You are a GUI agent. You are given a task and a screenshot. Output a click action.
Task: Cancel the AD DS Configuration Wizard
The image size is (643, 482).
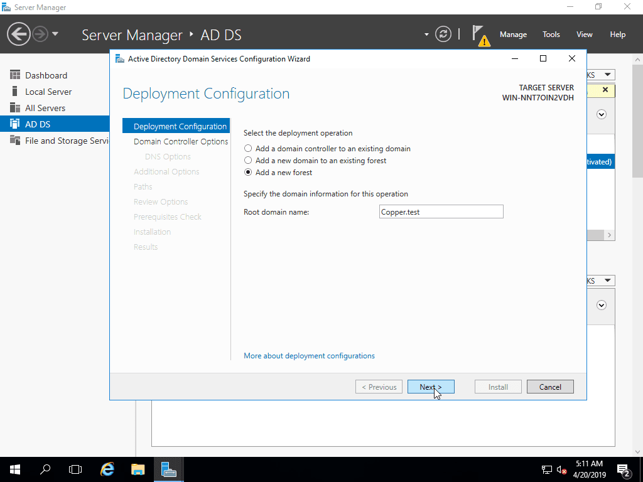pyautogui.click(x=550, y=387)
